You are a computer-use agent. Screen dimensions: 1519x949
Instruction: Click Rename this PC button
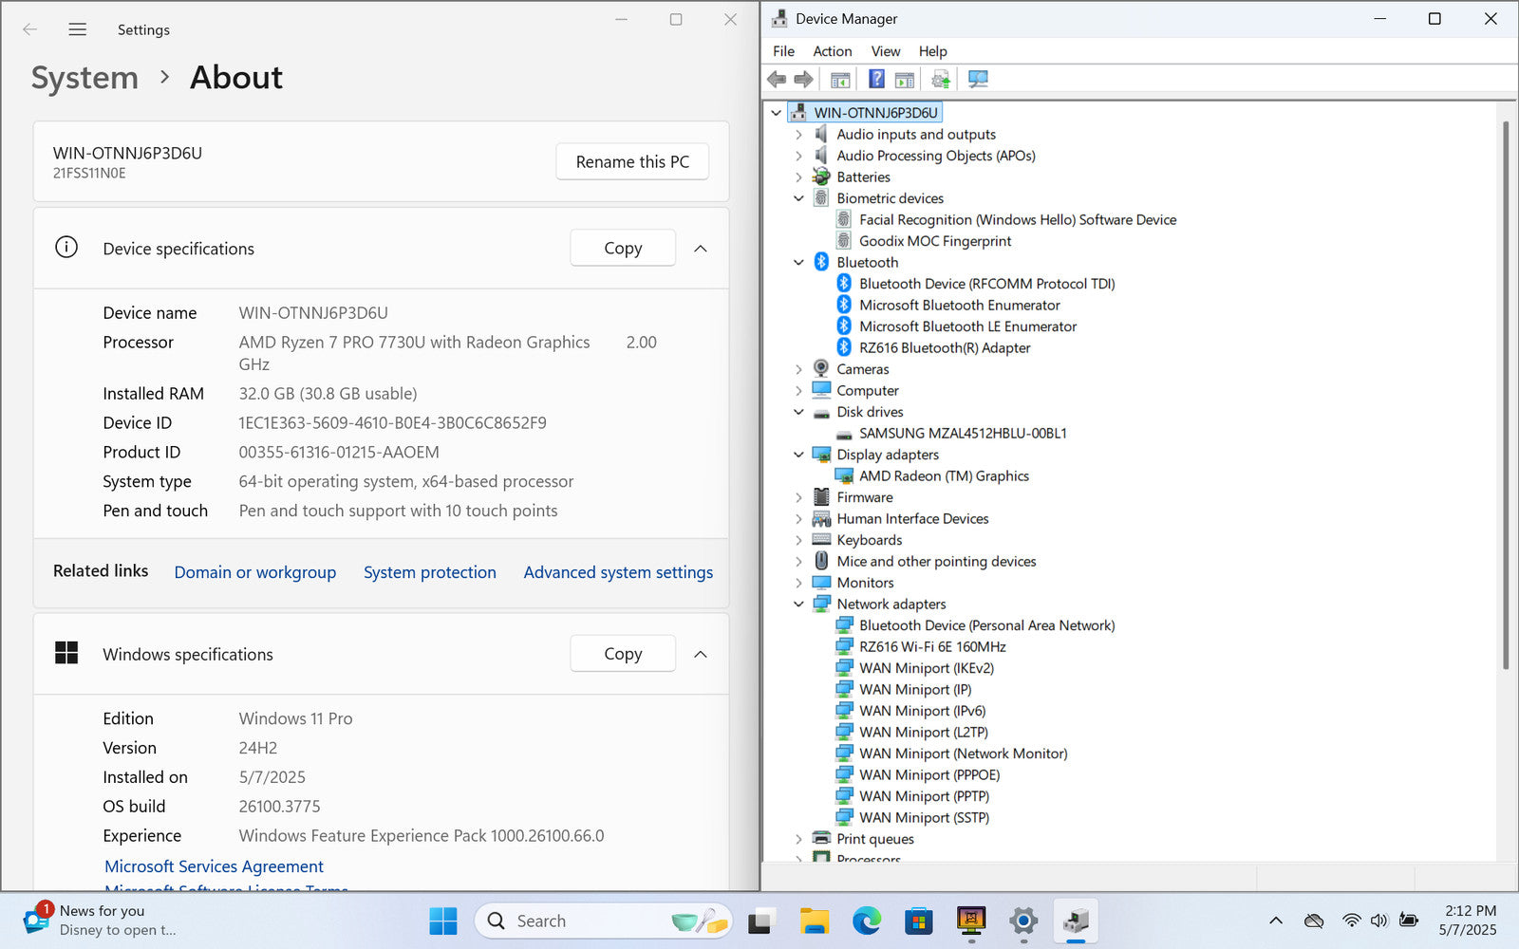click(x=632, y=161)
